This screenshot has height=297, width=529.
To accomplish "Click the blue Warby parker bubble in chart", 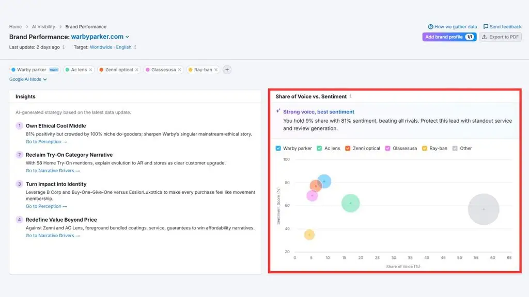I will click(325, 181).
